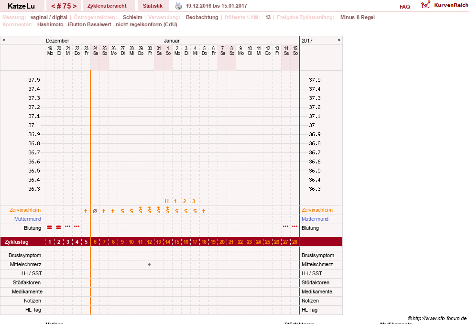Click date header '1. So' in Januar

coord(168,51)
